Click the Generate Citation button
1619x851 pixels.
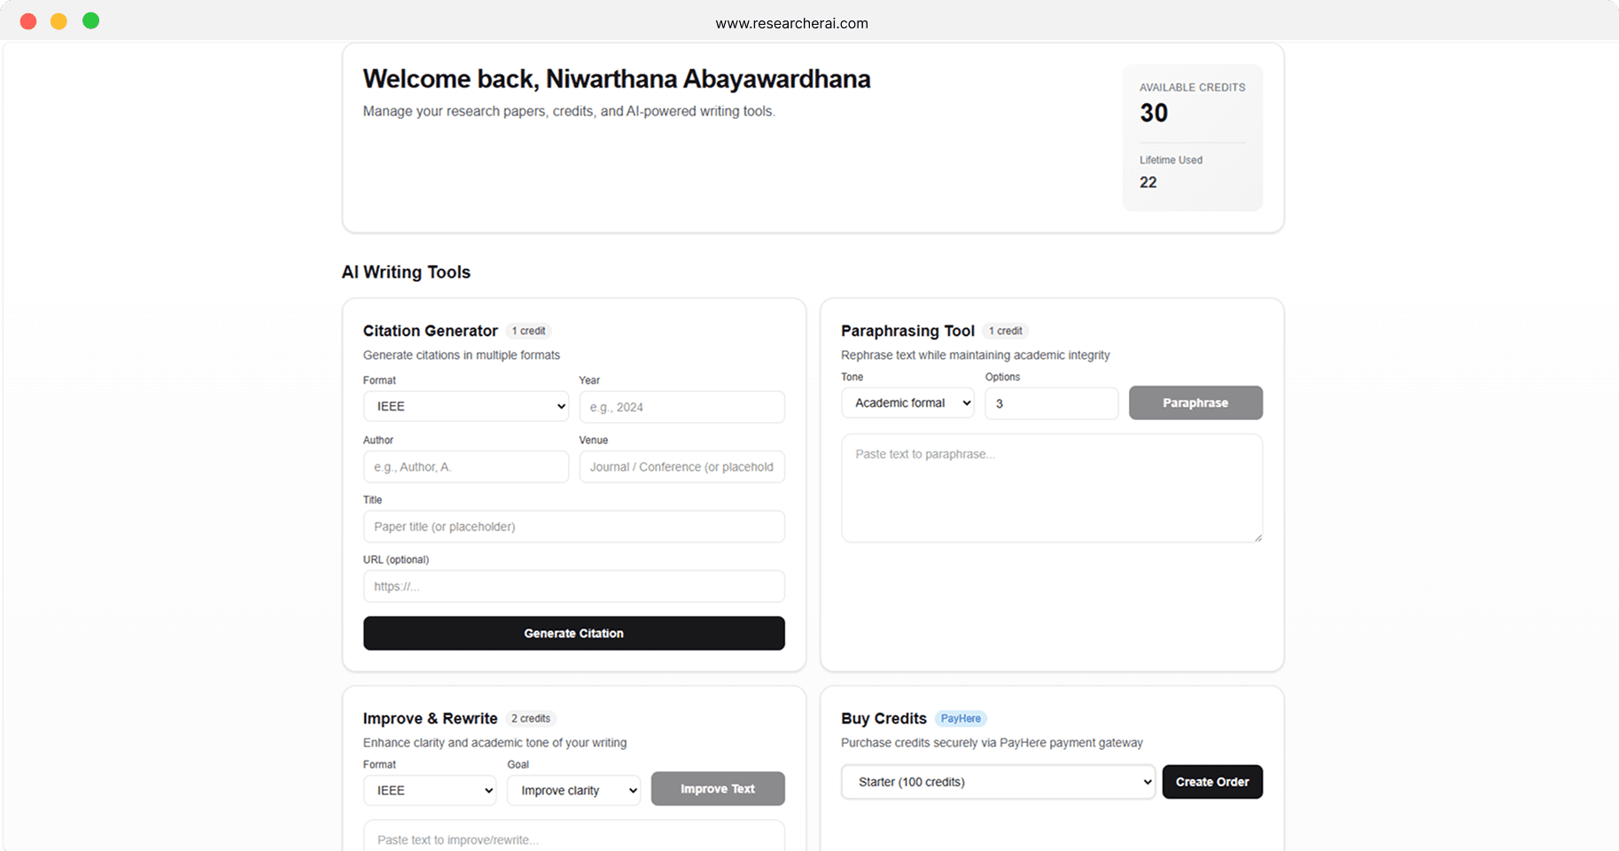coord(573,633)
